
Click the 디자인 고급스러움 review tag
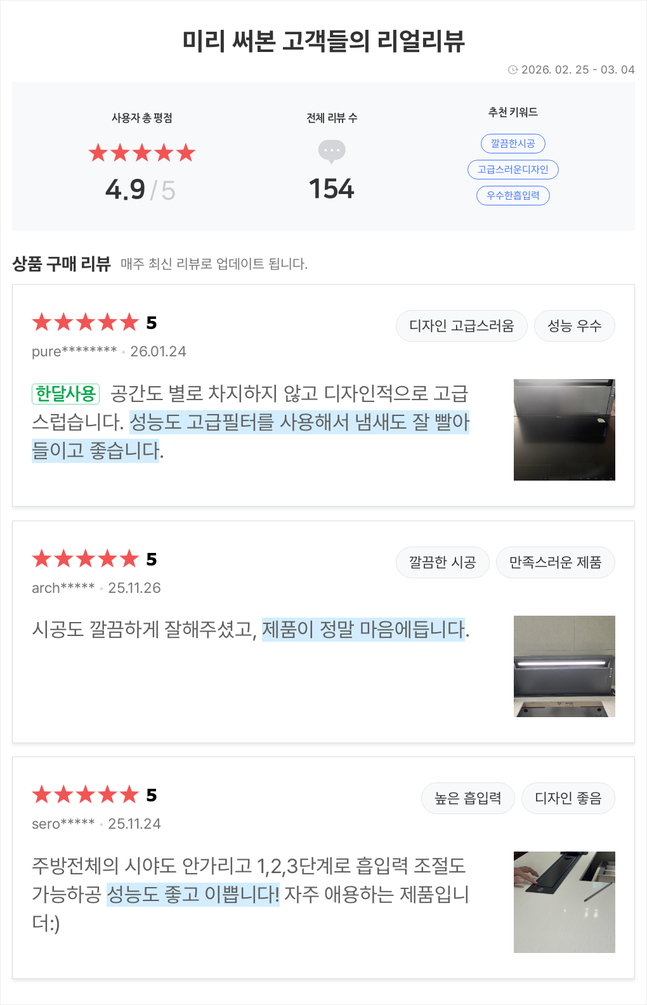click(x=461, y=326)
